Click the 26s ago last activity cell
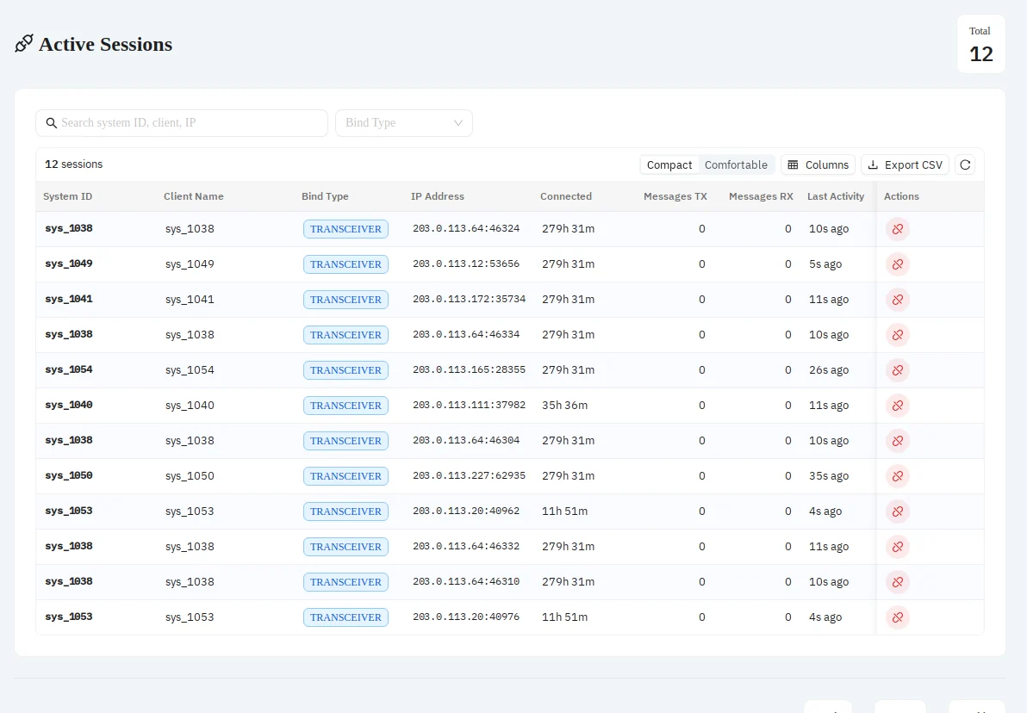1027x713 pixels. coord(829,370)
